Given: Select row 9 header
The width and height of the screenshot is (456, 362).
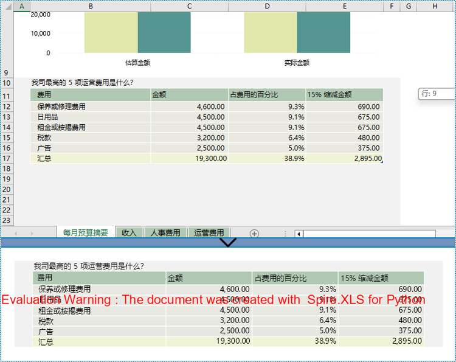Looking at the screenshot, I should click(7, 44).
